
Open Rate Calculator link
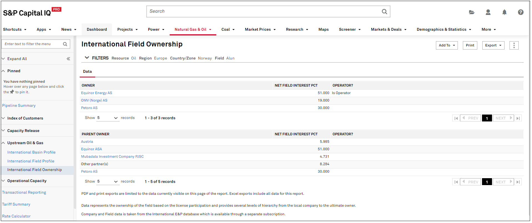pos(16,216)
